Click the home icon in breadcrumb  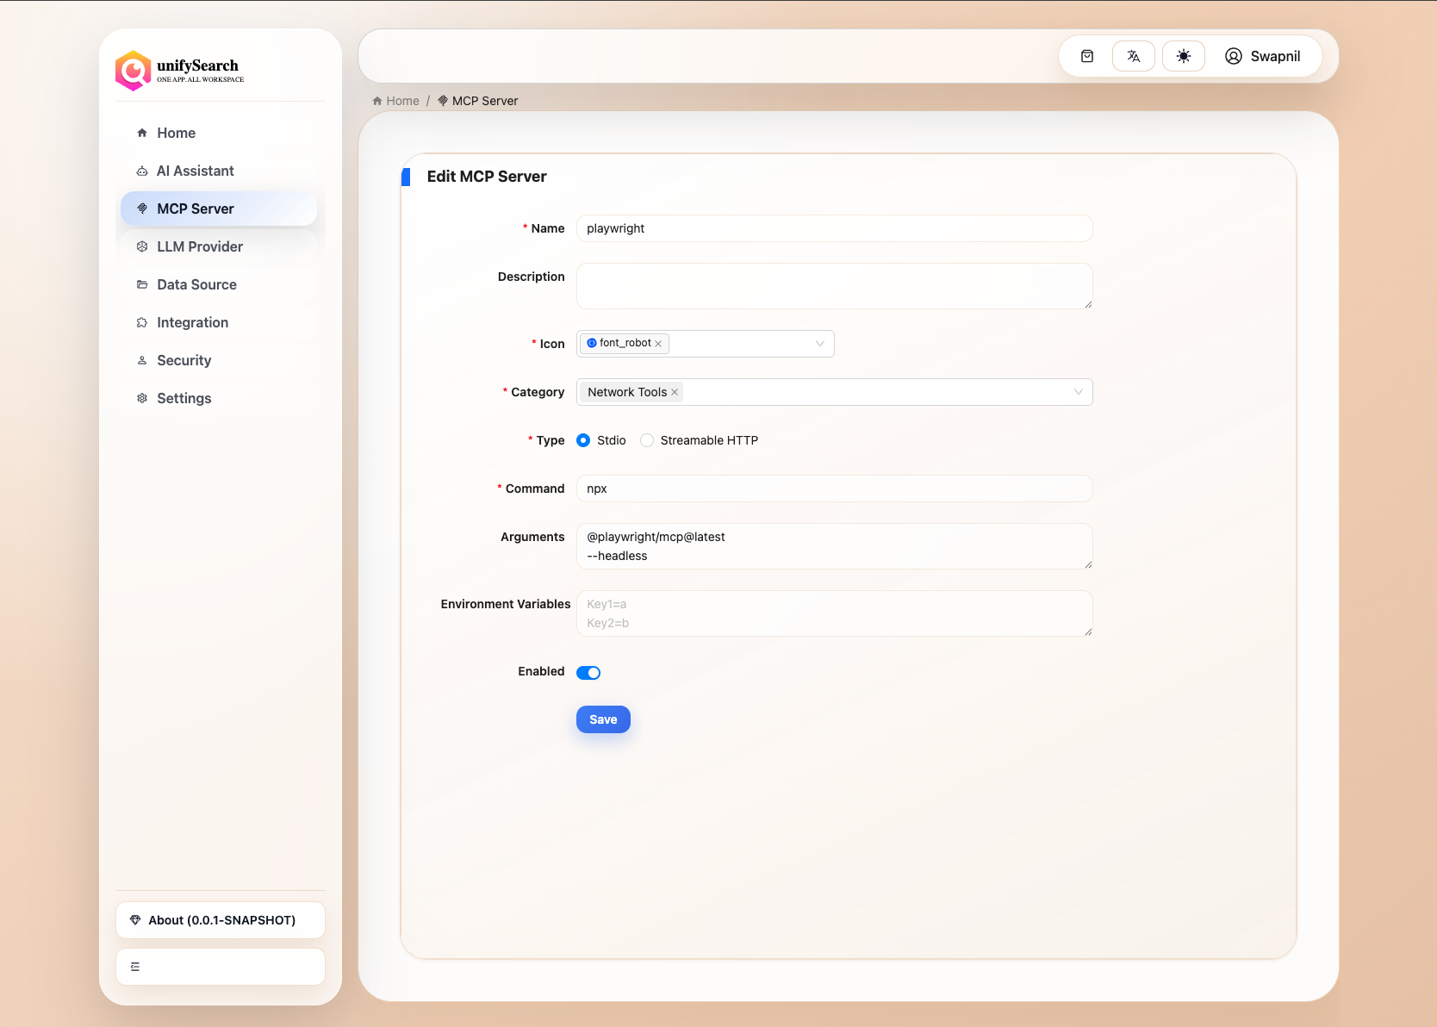(x=377, y=101)
